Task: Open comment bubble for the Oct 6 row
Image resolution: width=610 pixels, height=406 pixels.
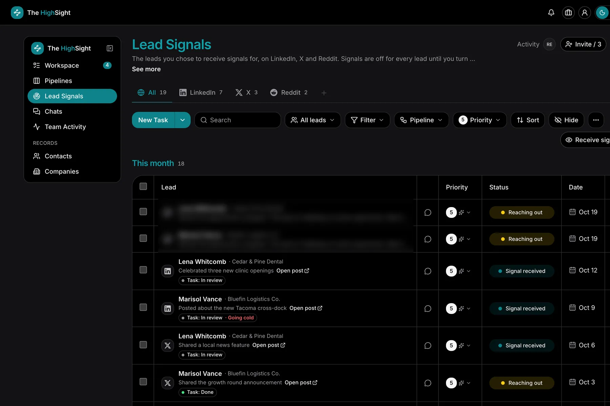Action: click(428, 346)
